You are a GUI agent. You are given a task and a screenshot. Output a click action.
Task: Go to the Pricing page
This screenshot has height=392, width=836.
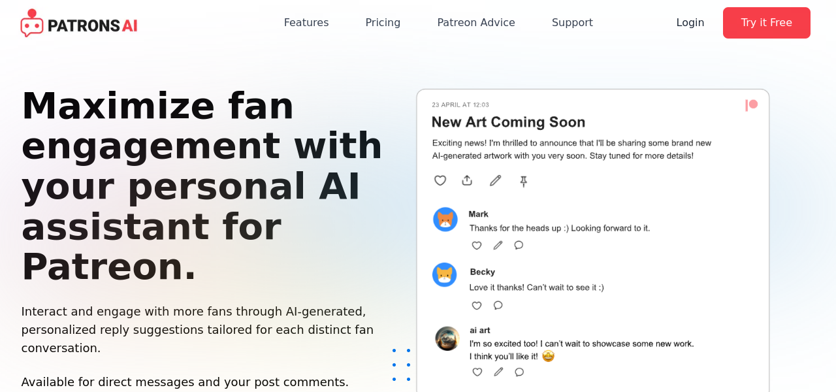click(x=383, y=23)
